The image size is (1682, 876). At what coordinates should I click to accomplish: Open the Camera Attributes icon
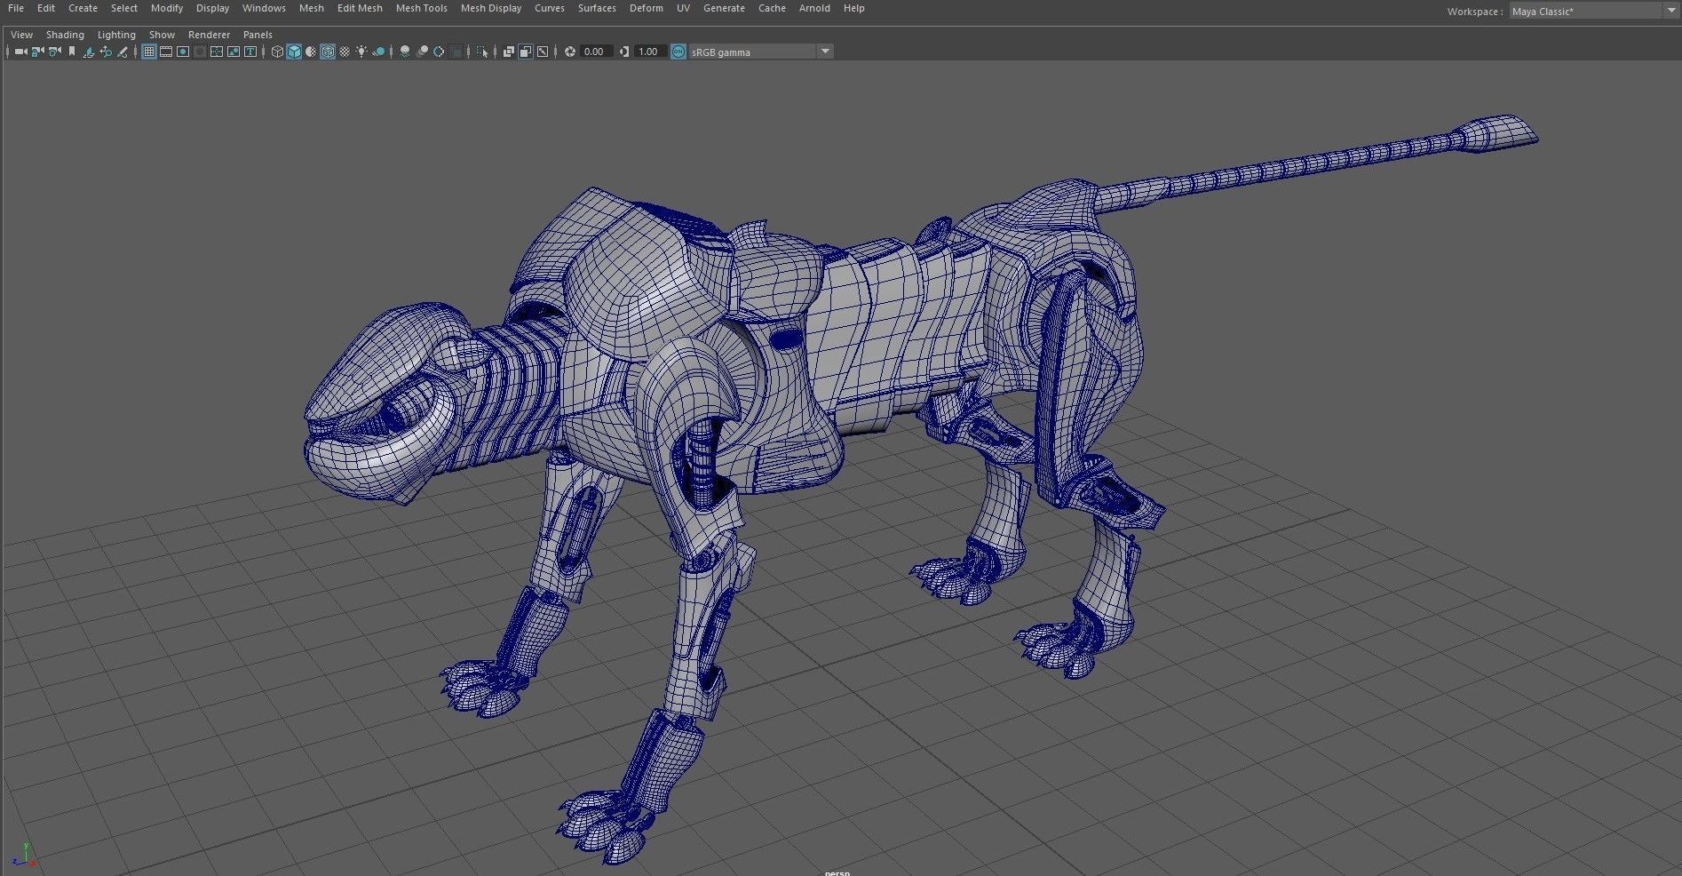click(x=54, y=52)
